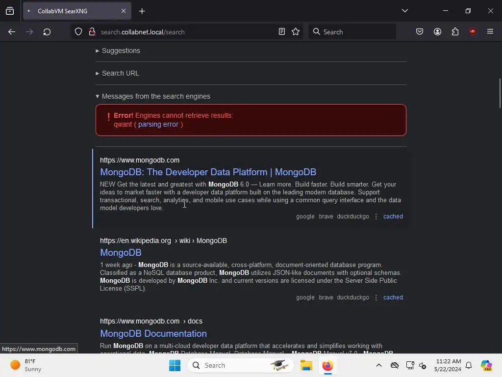This screenshot has width=502, height=377.
Task: Open the Firefox application menu
Action: pyautogui.click(x=490, y=31)
